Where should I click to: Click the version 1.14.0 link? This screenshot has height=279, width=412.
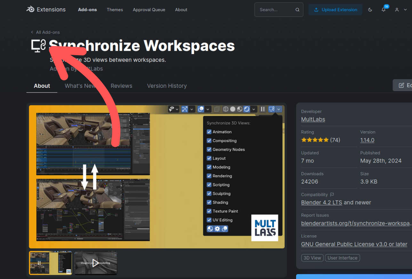click(367, 140)
